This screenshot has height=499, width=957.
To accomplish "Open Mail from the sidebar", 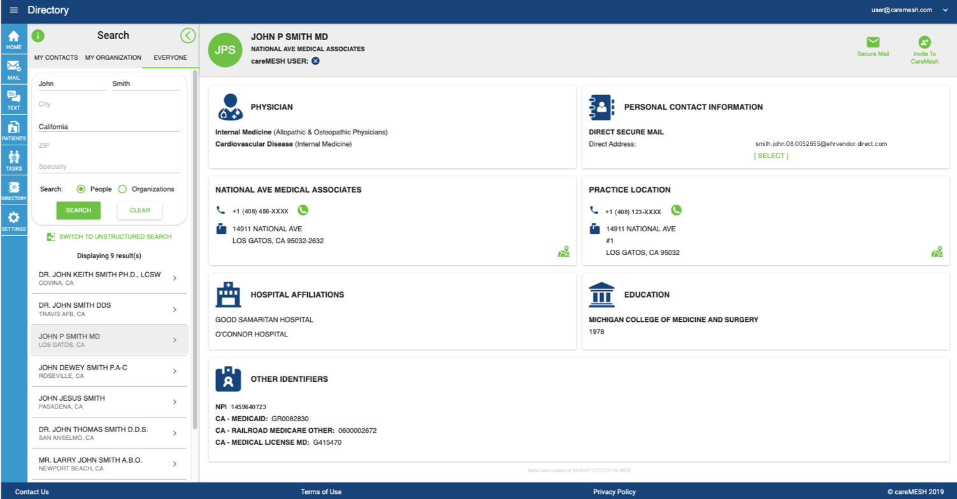I will point(13,69).
